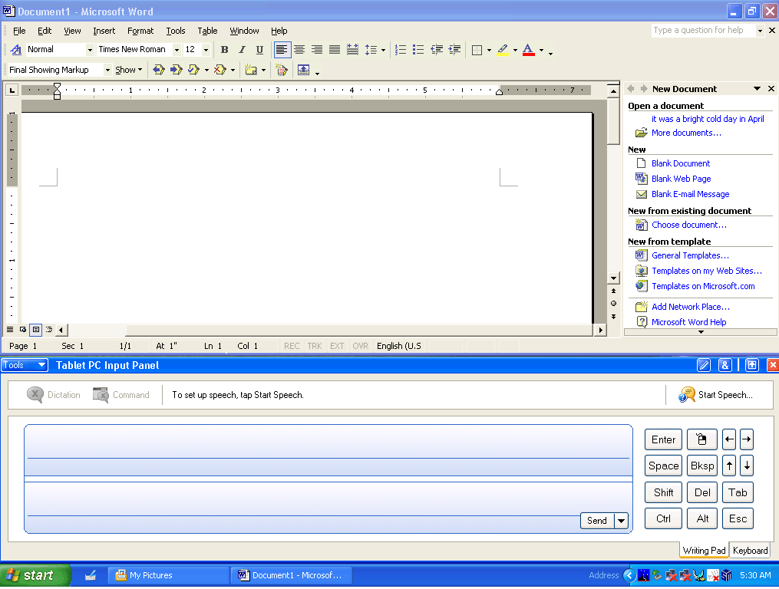This screenshot has width=779, height=589.
Task: Click in the Type a question for help box
Action: click(x=704, y=31)
